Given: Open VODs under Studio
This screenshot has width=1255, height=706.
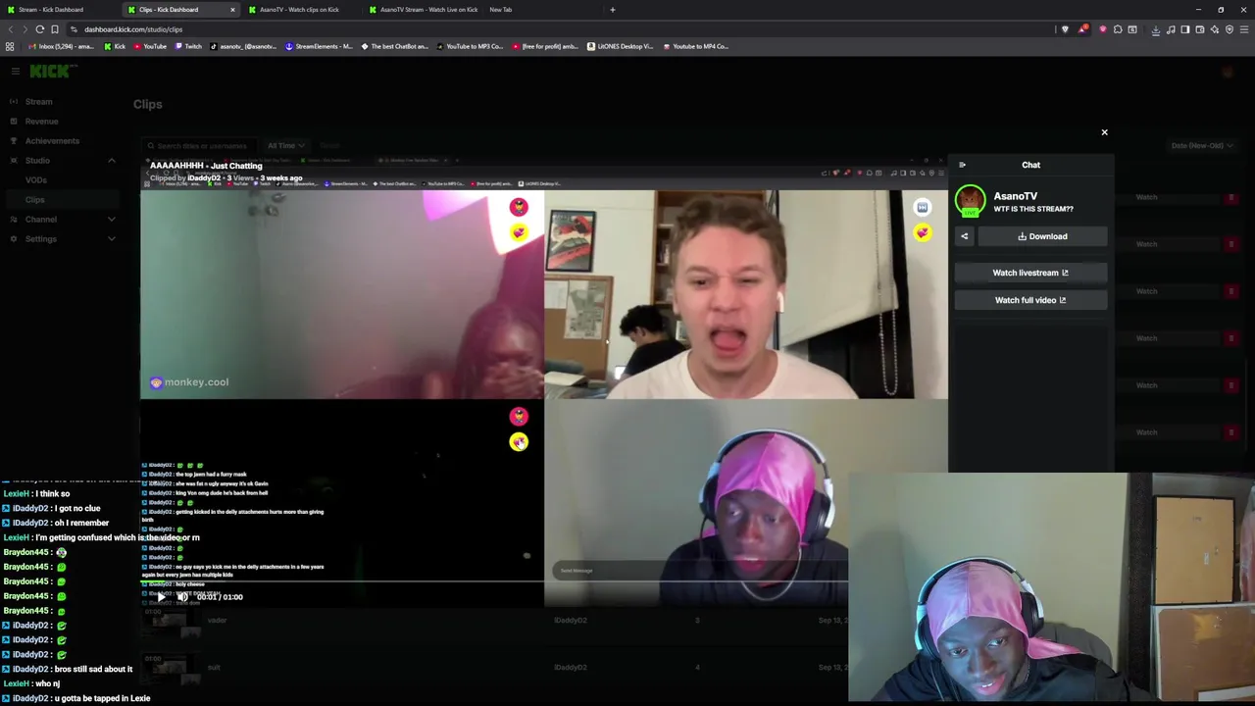Looking at the screenshot, I should coord(36,180).
